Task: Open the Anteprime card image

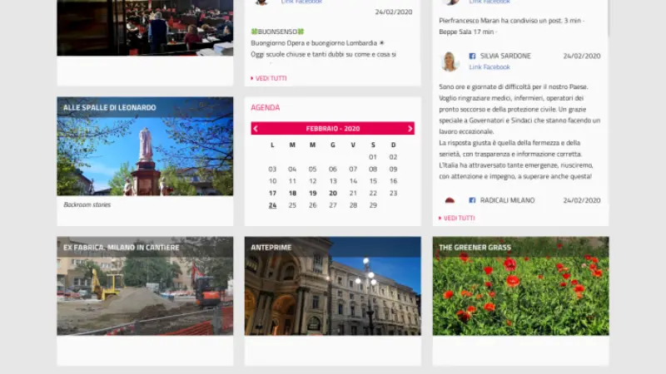Action: point(332,286)
